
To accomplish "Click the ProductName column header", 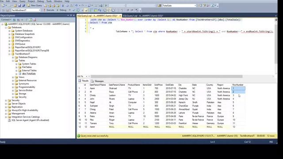I will click(x=134, y=85).
